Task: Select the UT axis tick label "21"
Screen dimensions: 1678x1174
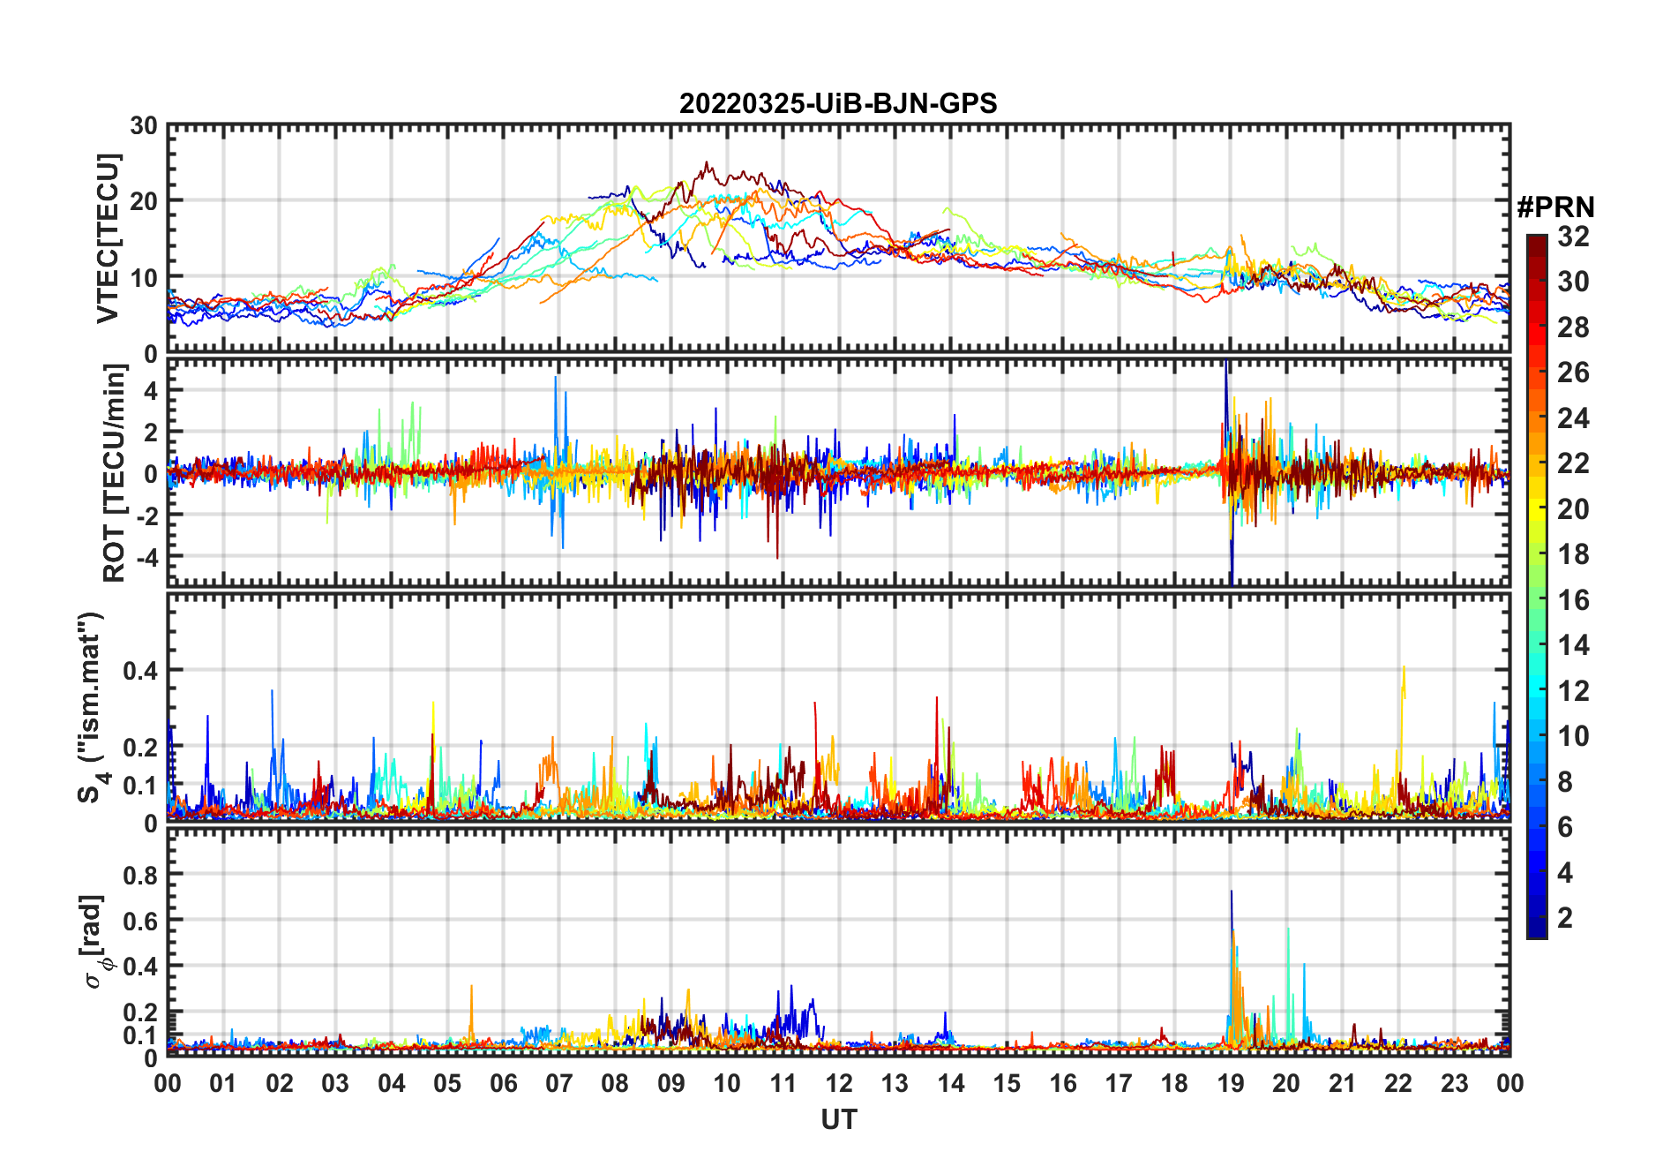Action: pos(1343,1083)
